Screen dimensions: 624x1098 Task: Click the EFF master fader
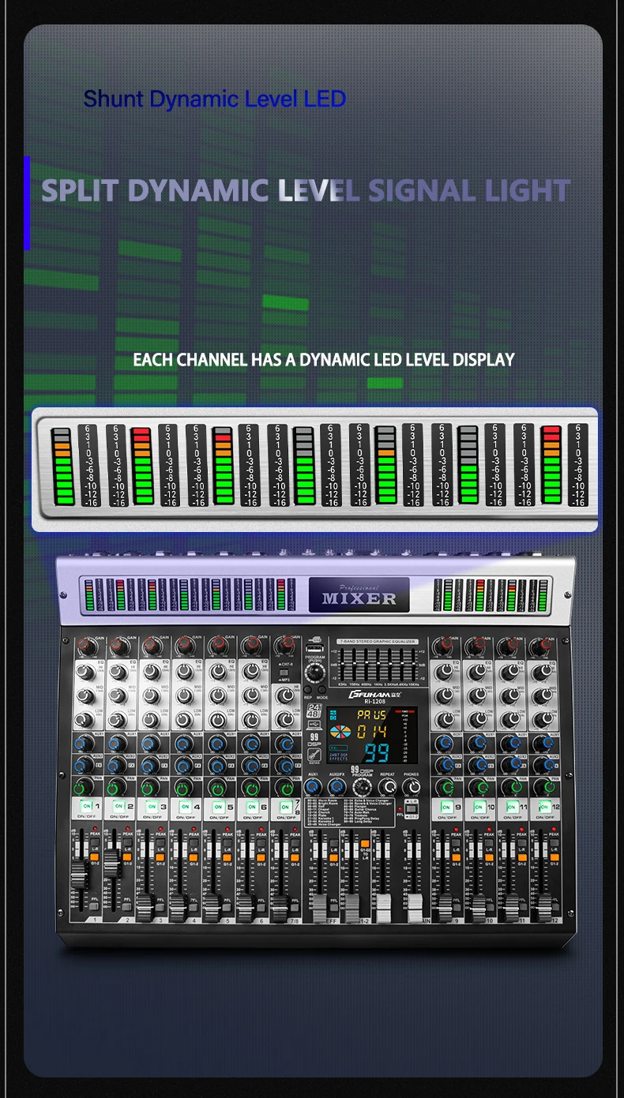coord(319,908)
